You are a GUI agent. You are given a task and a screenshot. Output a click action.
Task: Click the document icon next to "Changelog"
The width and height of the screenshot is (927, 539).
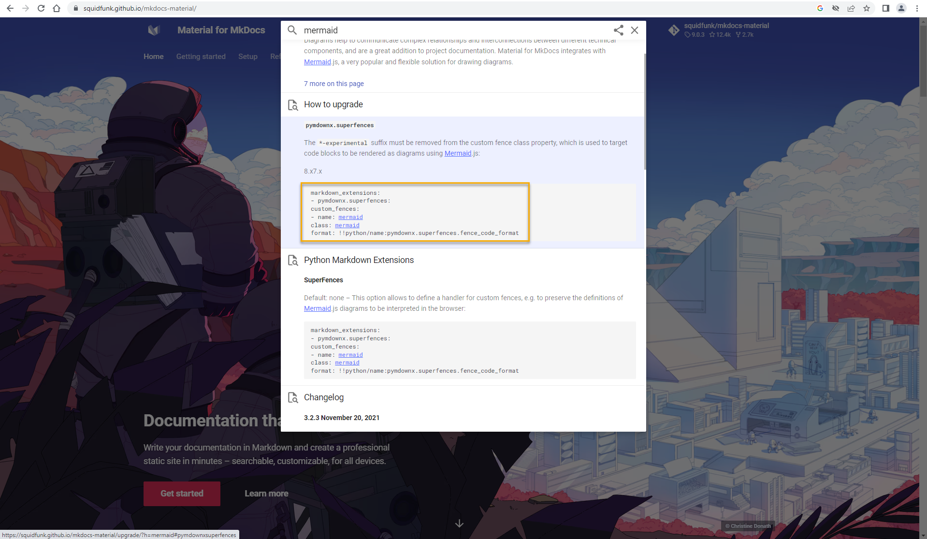pyautogui.click(x=293, y=397)
